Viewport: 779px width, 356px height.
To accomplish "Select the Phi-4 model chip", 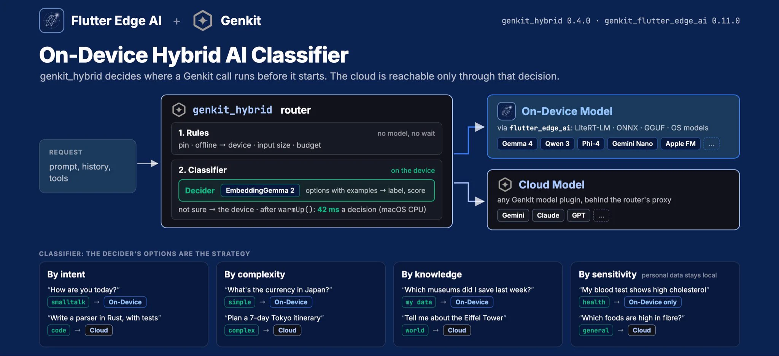I will pyautogui.click(x=591, y=144).
